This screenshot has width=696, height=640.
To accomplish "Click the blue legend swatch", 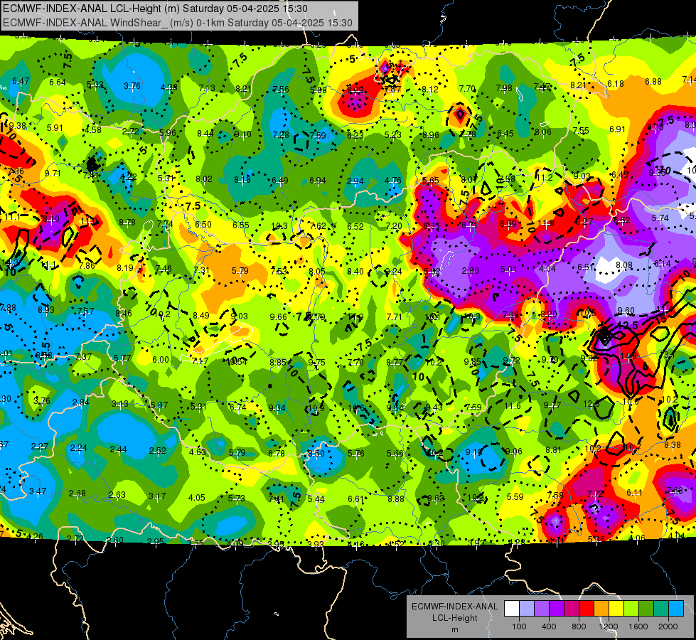I will (676, 609).
